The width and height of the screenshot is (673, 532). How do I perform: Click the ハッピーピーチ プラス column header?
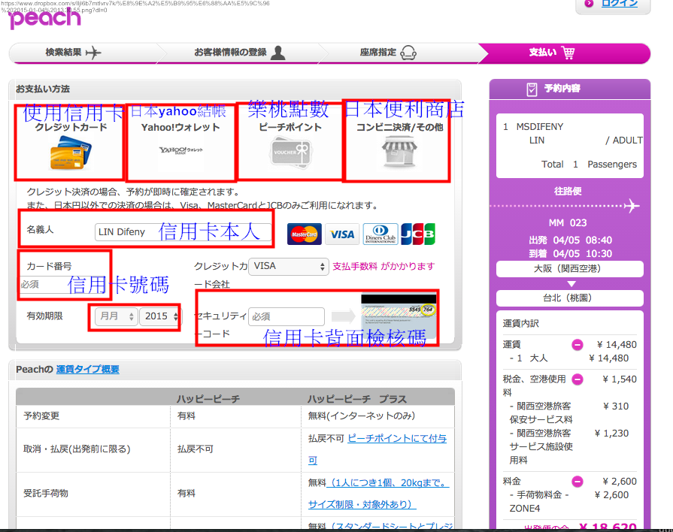[x=357, y=400]
